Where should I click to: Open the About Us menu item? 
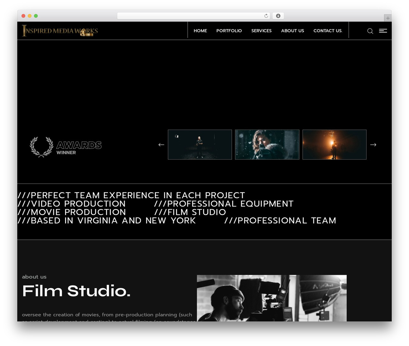293,31
